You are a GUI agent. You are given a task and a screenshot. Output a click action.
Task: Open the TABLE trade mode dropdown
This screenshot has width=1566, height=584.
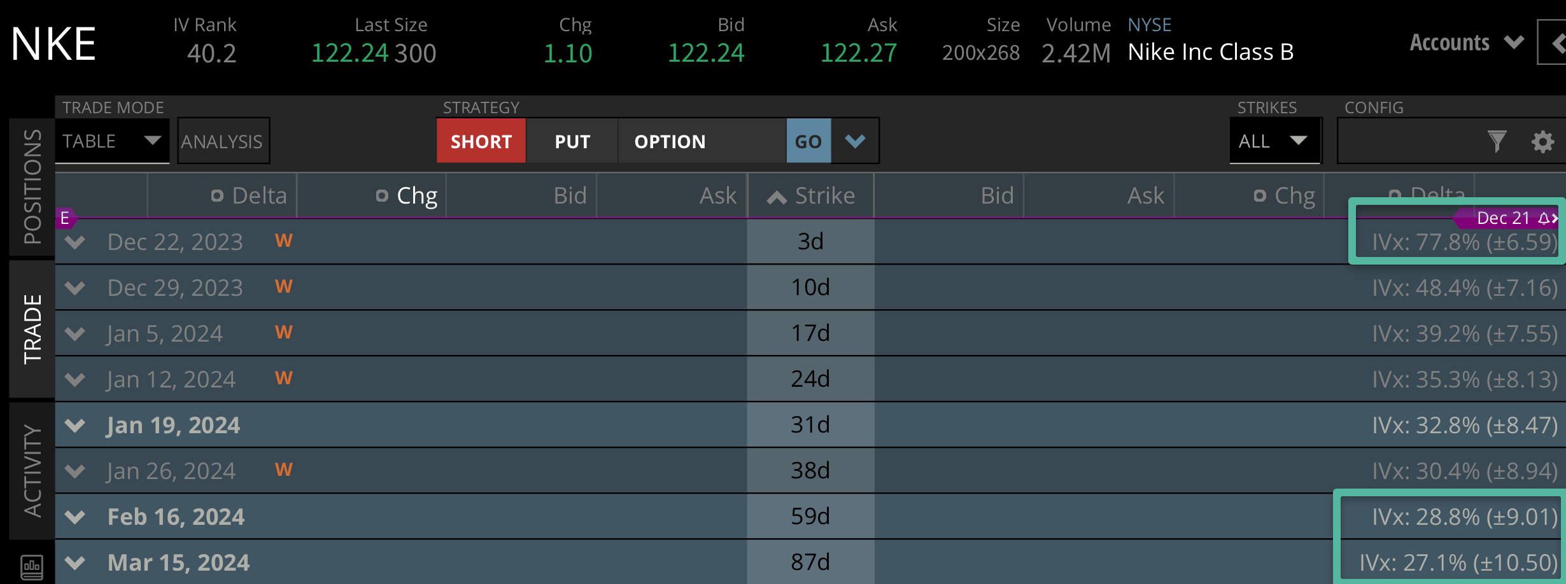111,141
